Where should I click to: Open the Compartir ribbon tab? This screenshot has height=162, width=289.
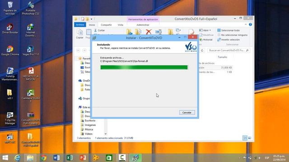click(106, 25)
